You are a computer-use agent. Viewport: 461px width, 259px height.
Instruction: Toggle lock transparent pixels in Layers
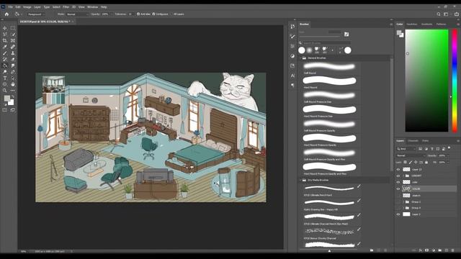[x=406, y=162]
